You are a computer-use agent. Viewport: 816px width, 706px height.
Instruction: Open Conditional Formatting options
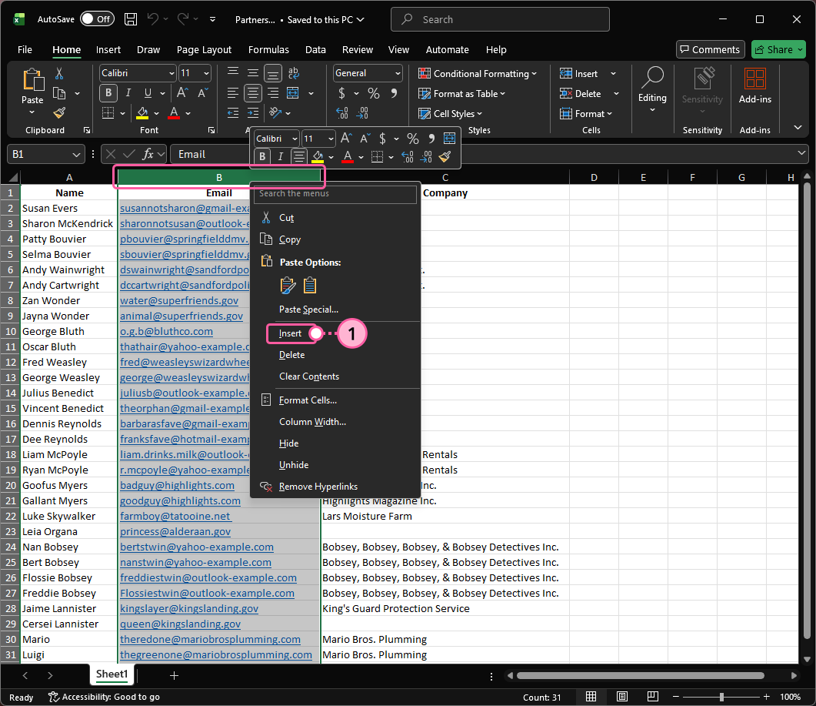coord(478,72)
